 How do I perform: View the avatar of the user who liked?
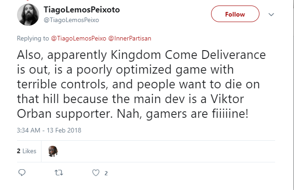(53, 151)
